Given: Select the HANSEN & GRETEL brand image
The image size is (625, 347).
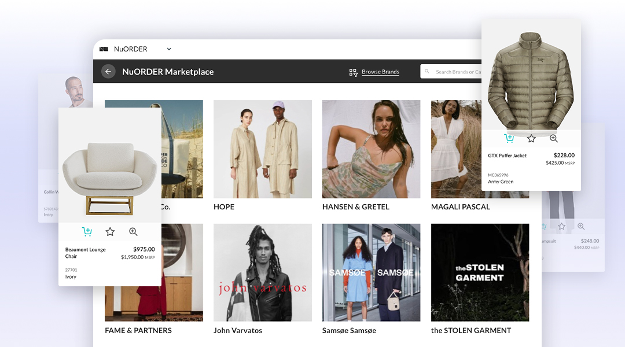Looking at the screenshot, I should click(371, 149).
